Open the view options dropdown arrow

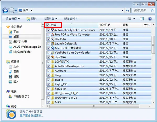[134, 19]
